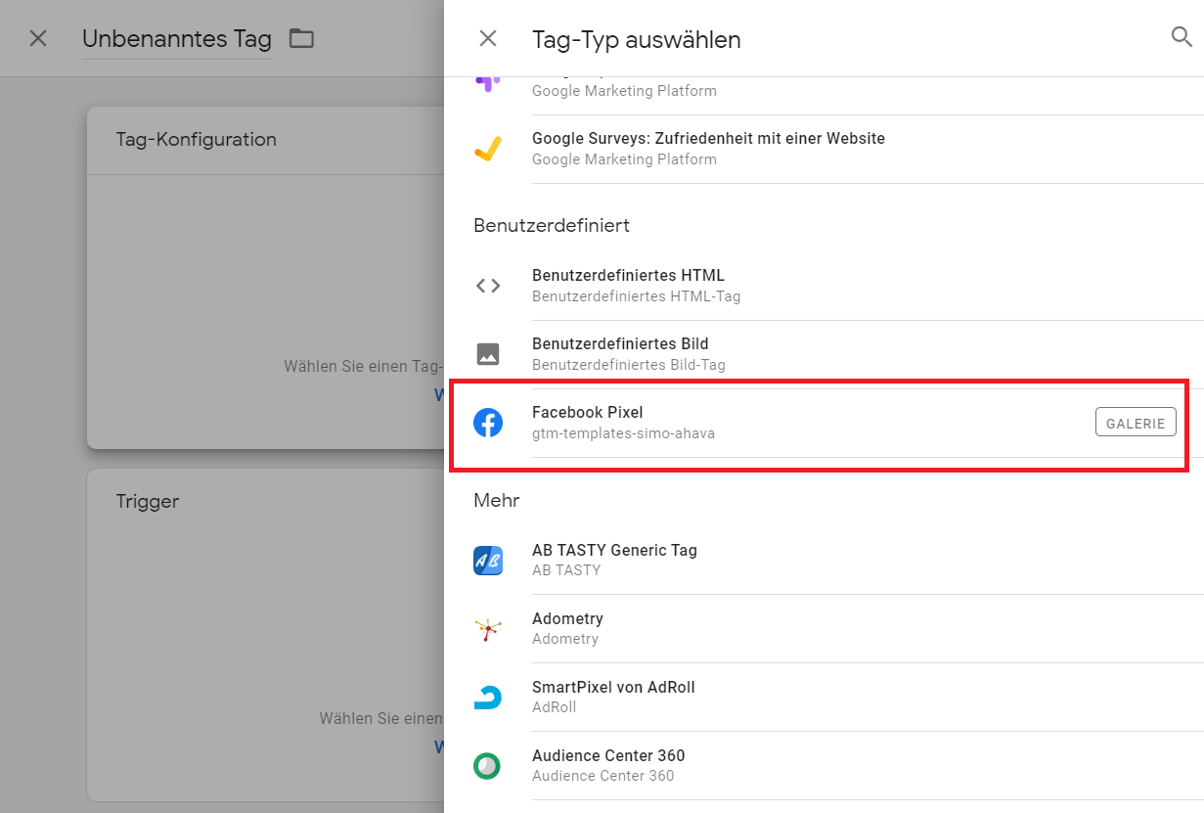Click the AdRoll logo icon

488,697
